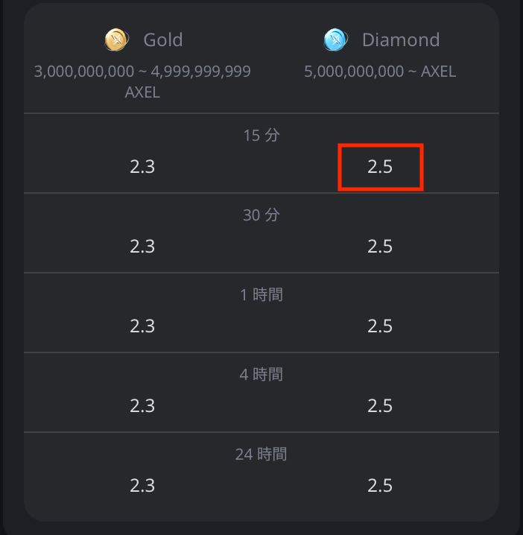Select the 15 分 row header
The height and width of the screenshot is (535, 523).
[x=261, y=135]
